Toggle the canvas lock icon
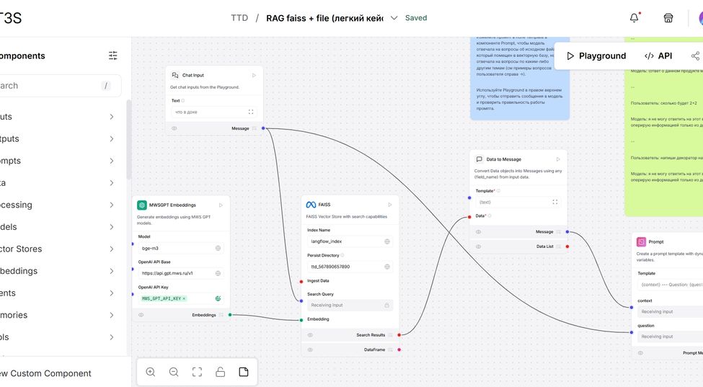The height and width of the screenshot is (387, 703). point(221,372)
